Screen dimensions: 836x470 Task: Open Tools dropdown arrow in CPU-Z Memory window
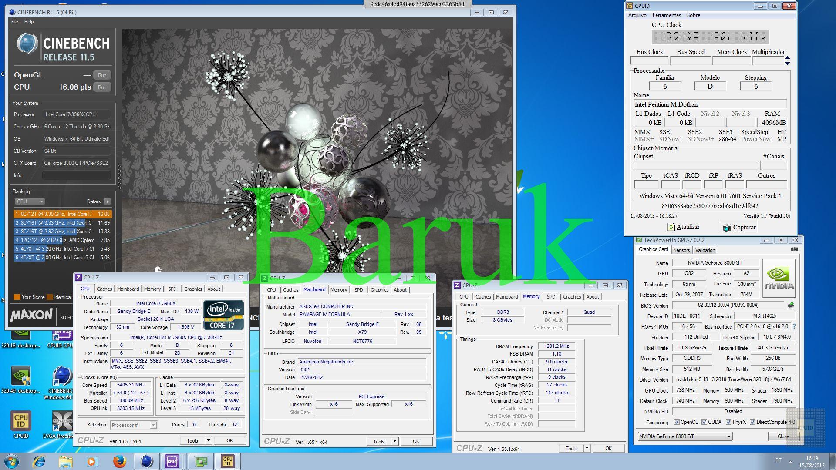click(587, 448)
